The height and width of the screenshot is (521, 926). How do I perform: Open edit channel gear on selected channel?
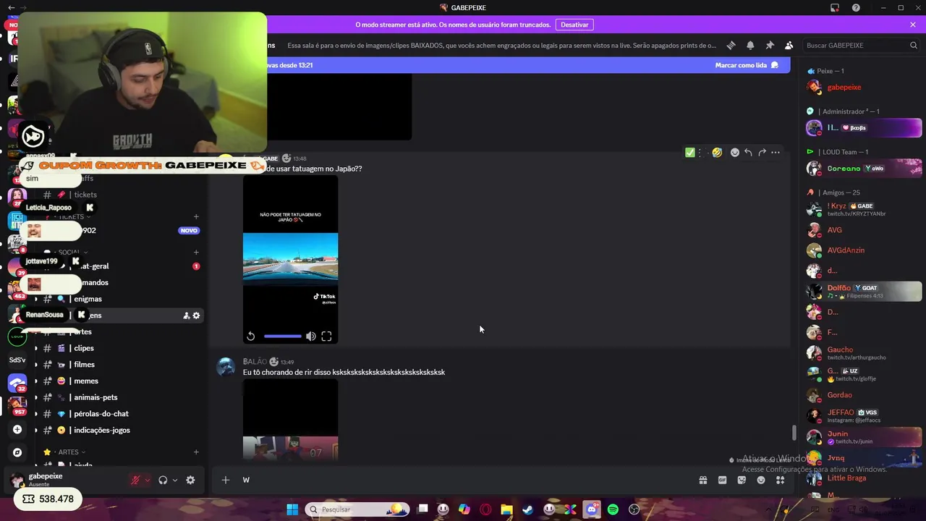coord(196,315)
